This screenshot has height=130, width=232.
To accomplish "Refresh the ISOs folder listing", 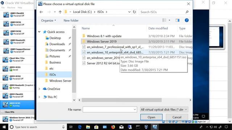I will (134, 12).
